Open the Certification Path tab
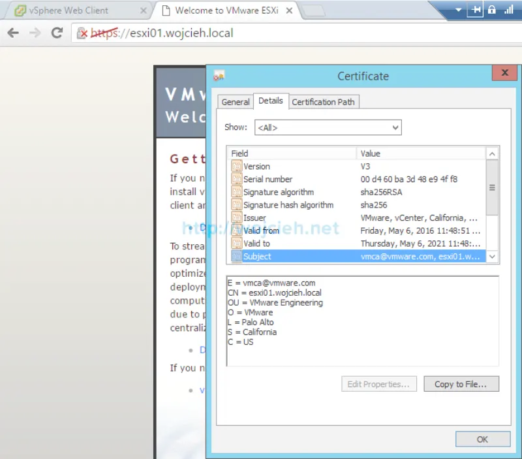The height and width of the screenshot is (459, 522). pos(324,102)
